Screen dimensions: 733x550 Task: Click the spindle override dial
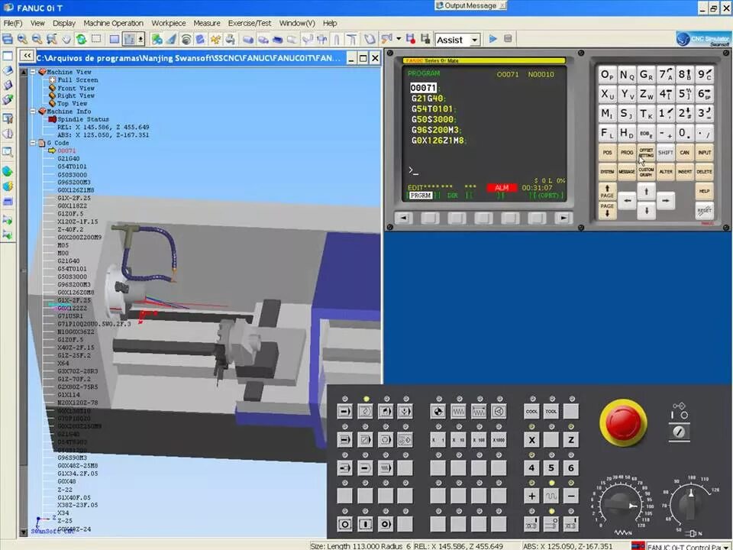click(691, 504)
